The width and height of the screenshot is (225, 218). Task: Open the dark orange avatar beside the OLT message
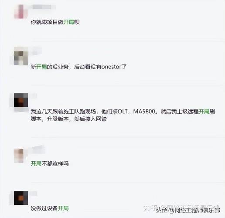click(x=21, y=100)
